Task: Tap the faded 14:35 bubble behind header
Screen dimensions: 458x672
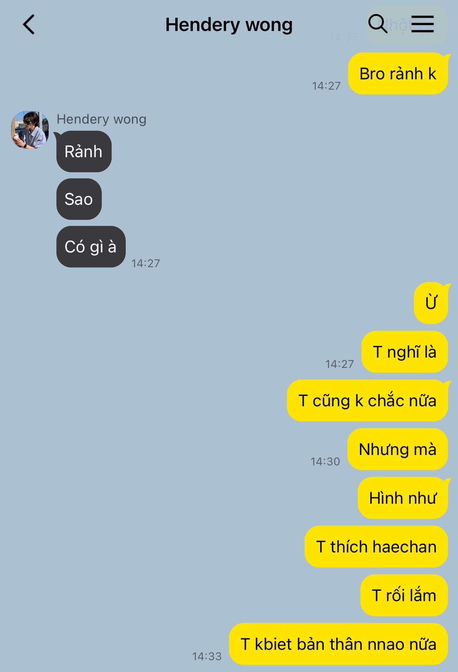Action: point(407,25)
